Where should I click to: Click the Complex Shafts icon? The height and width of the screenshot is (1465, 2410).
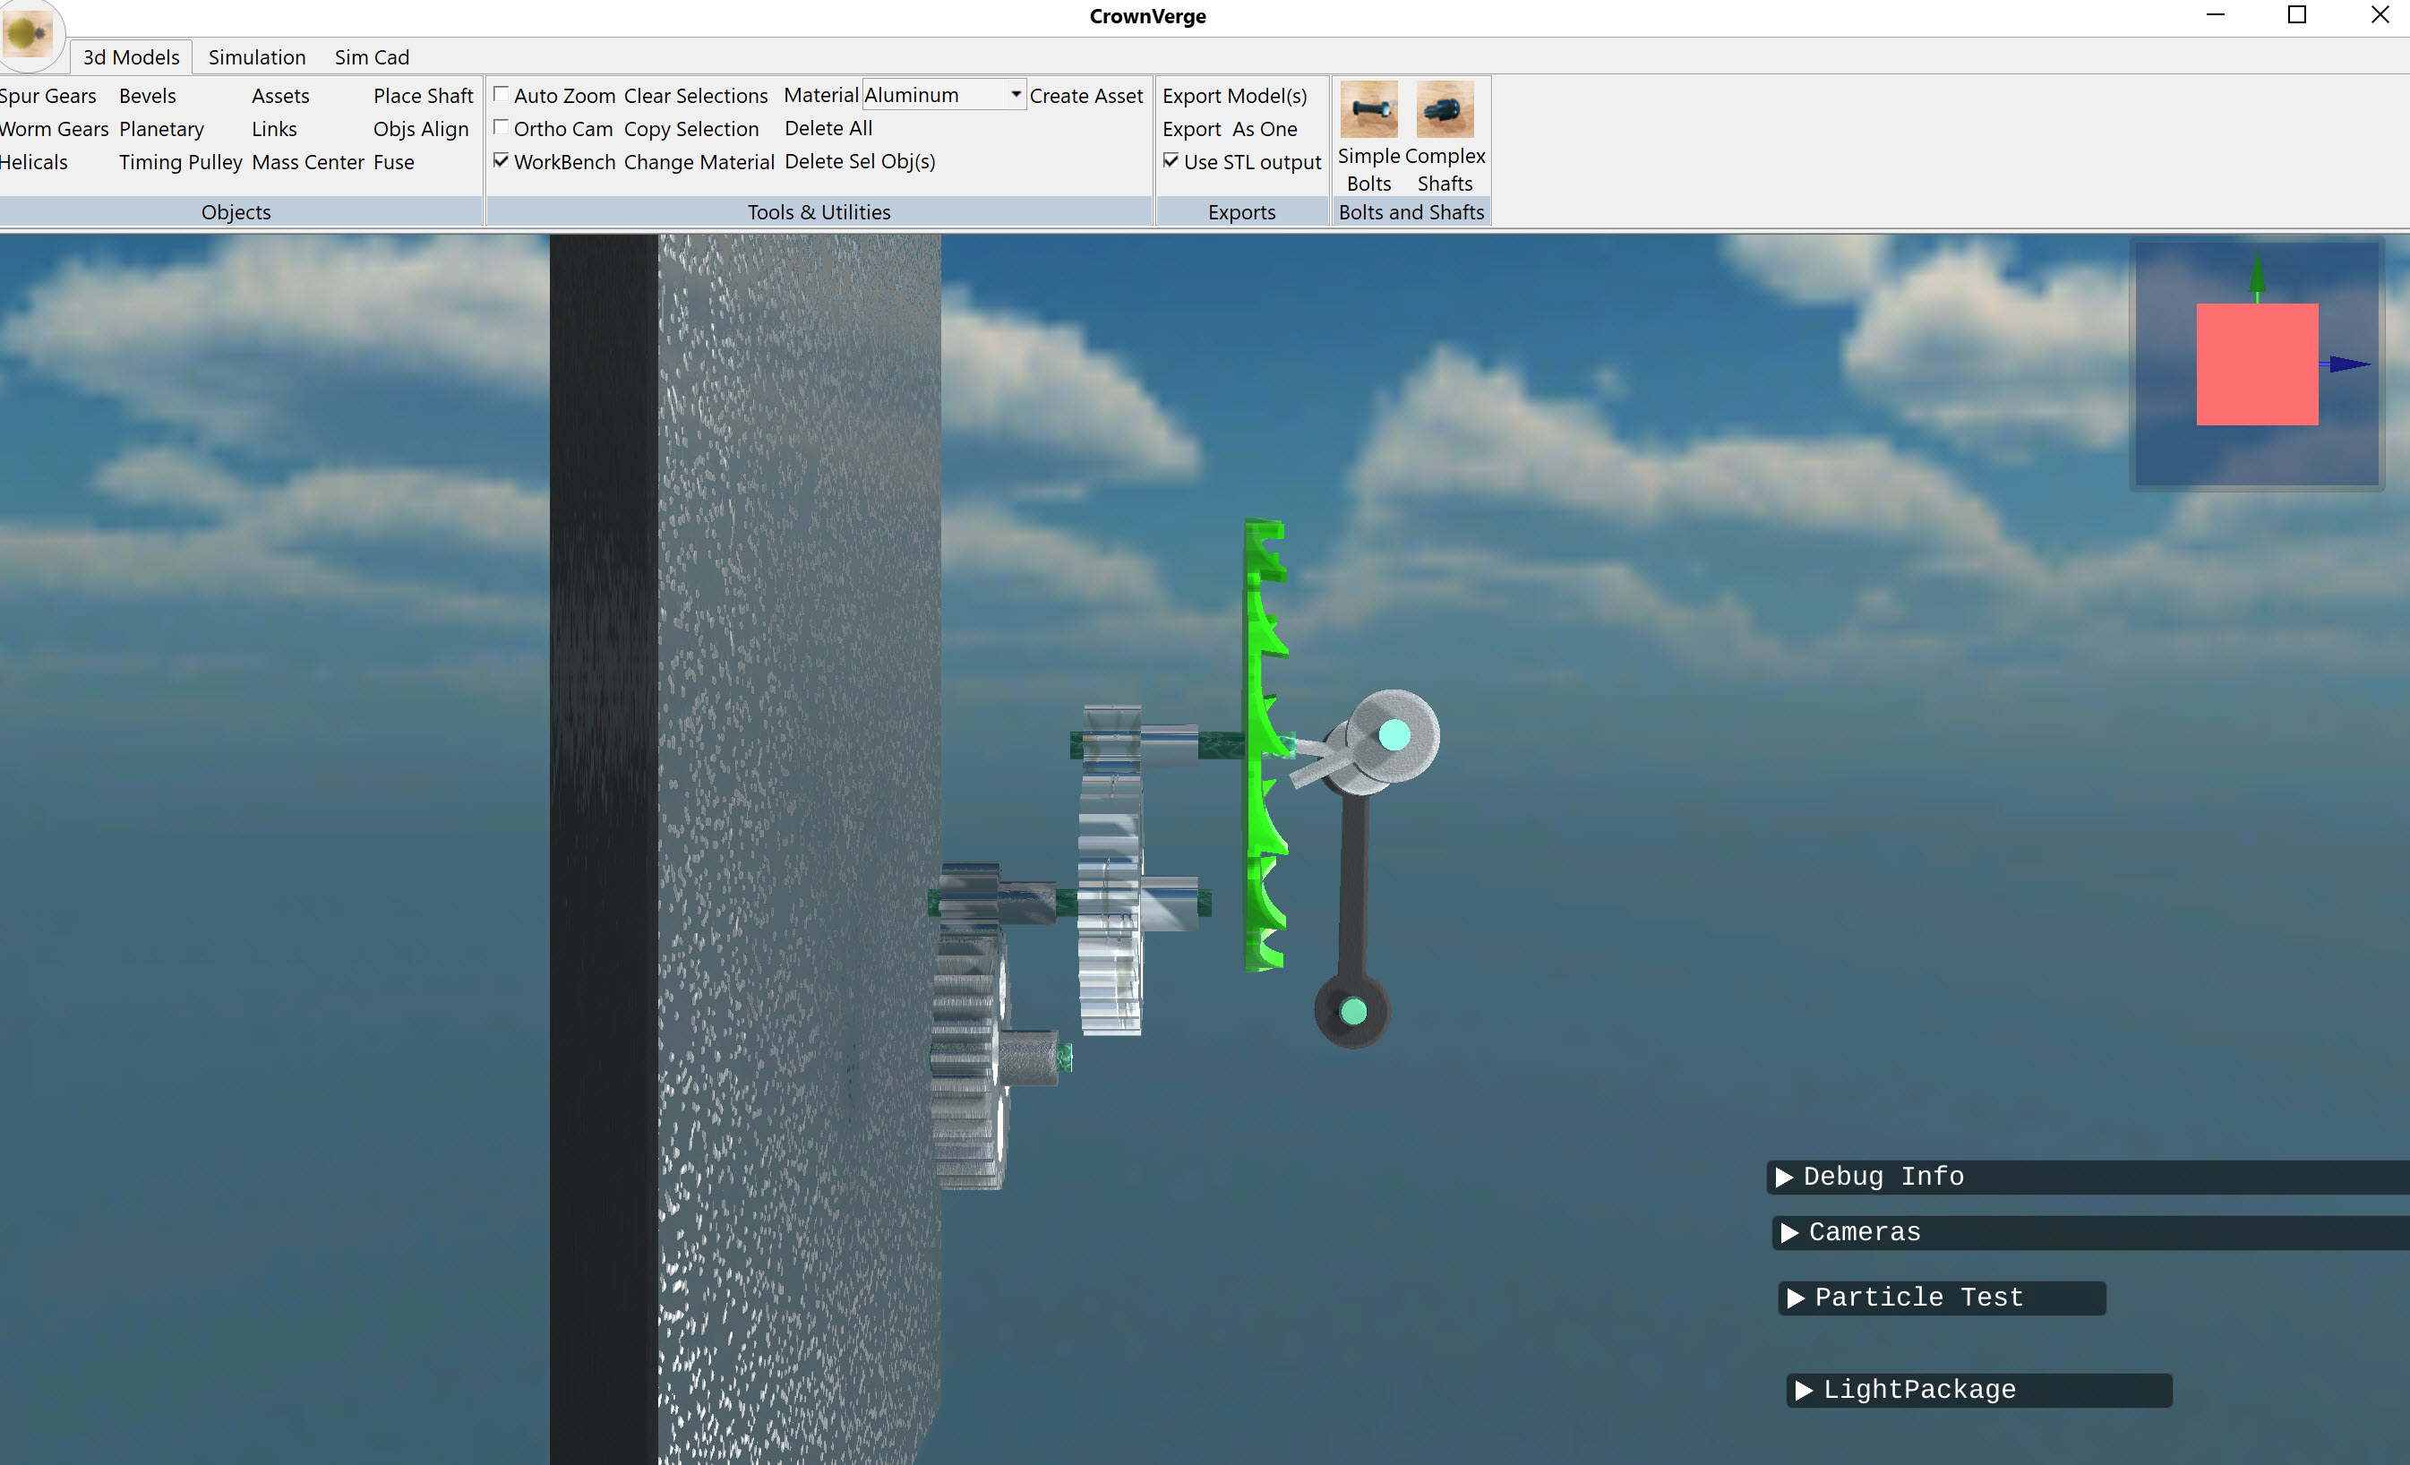(1445, 109)
